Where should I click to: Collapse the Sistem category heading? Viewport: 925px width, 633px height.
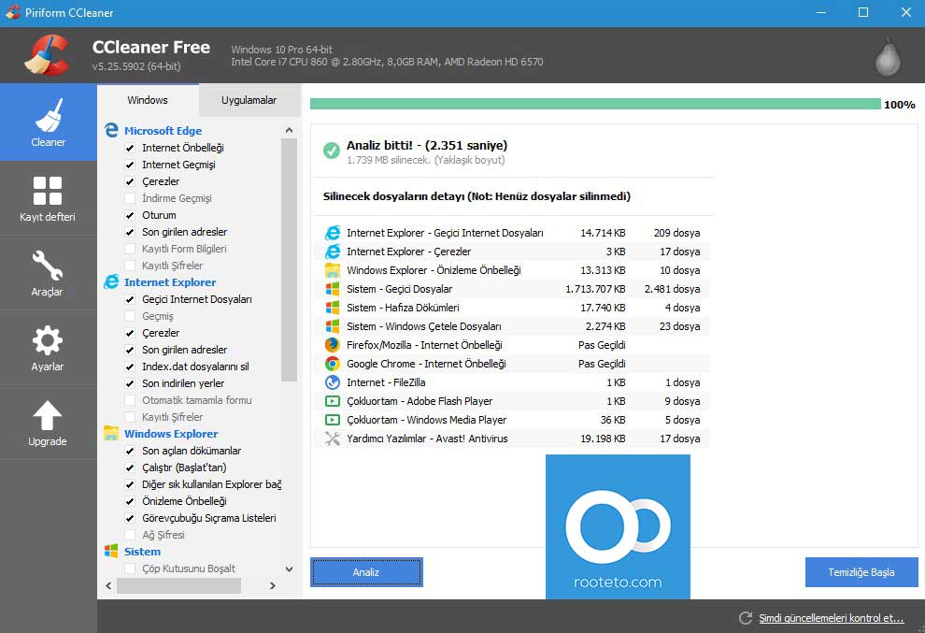pos(142,552)
